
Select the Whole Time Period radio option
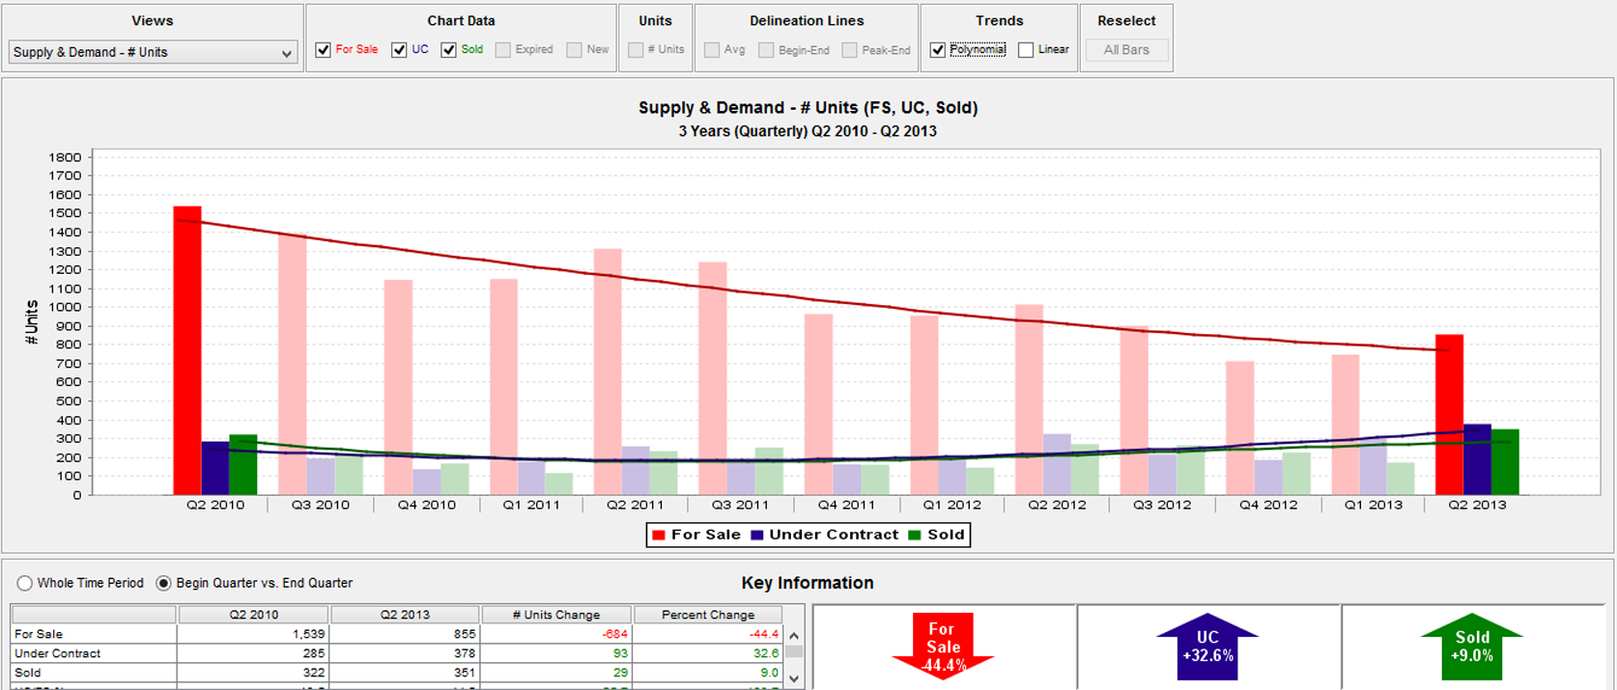[25, 583]
